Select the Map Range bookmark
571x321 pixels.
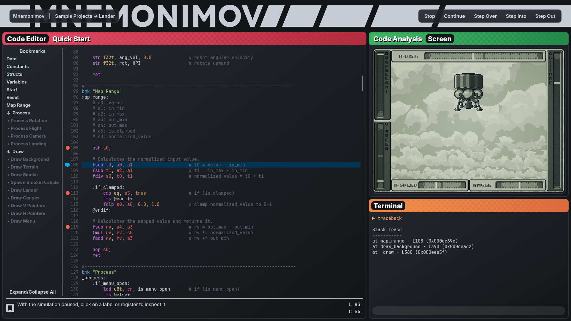18,105
